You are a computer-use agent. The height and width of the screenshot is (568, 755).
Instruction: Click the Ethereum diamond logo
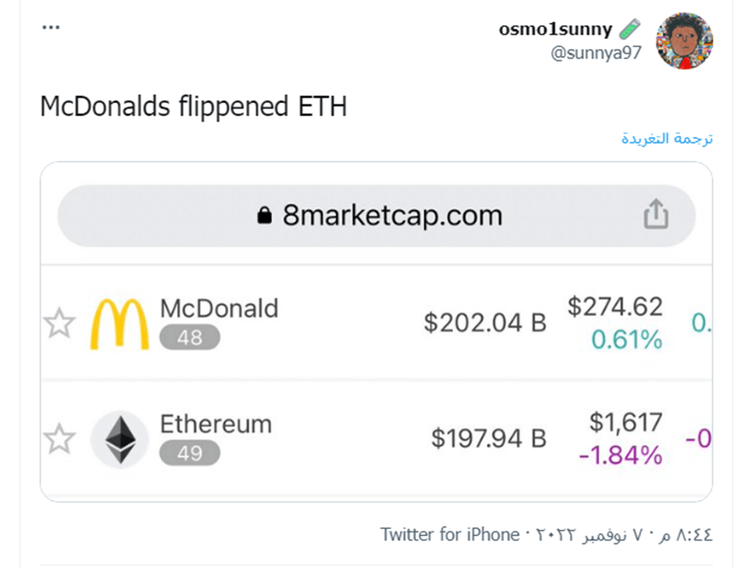point(120,439)
